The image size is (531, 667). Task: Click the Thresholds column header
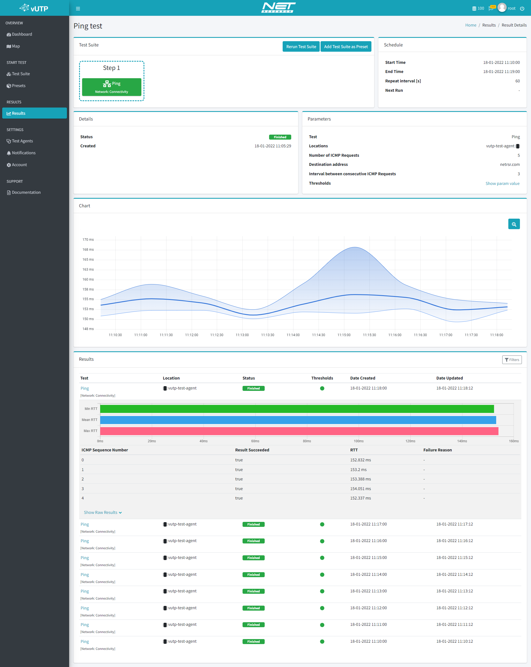322,378
